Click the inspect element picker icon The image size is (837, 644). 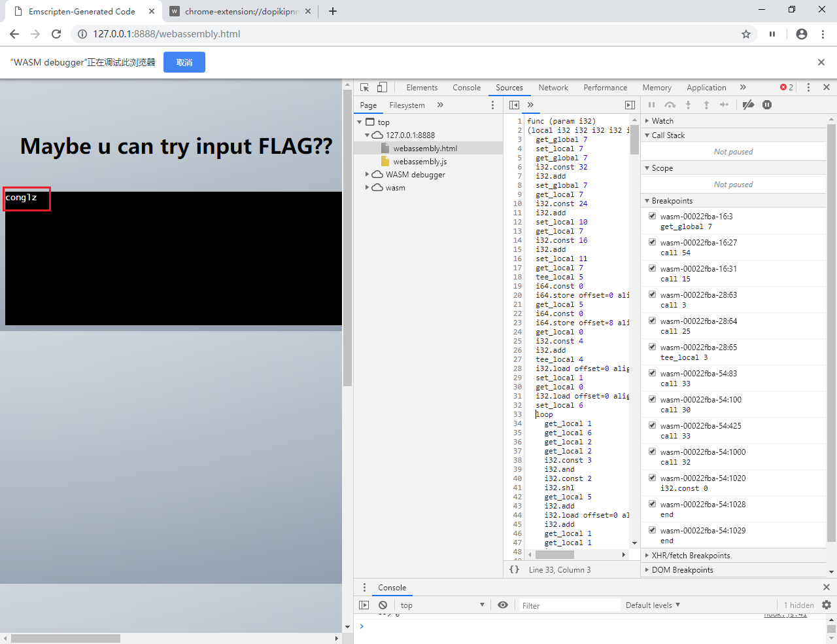click(x=365, y=87)
